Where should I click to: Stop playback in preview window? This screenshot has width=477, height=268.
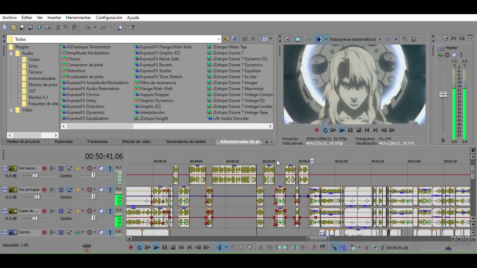point(359,130)
